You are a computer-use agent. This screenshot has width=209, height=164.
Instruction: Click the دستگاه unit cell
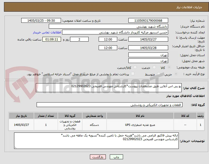(94, 125)
